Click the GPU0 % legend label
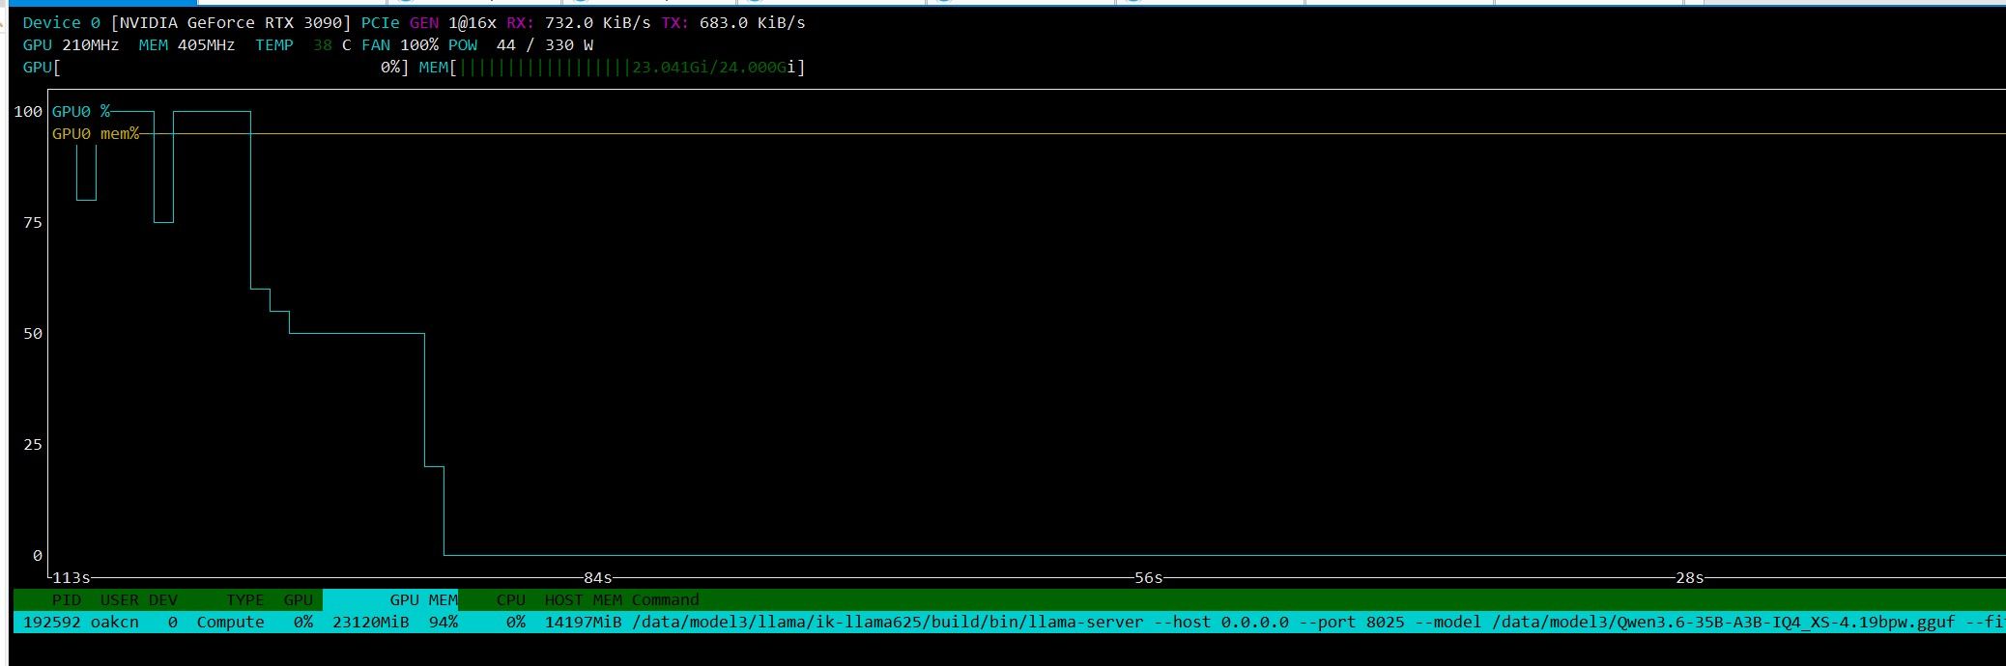2006x666 pixels. point(81,112)
